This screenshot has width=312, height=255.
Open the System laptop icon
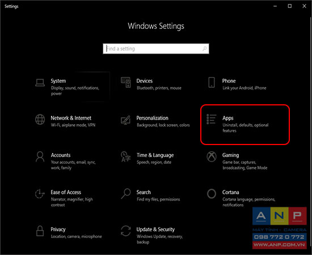tap(40, 83)
